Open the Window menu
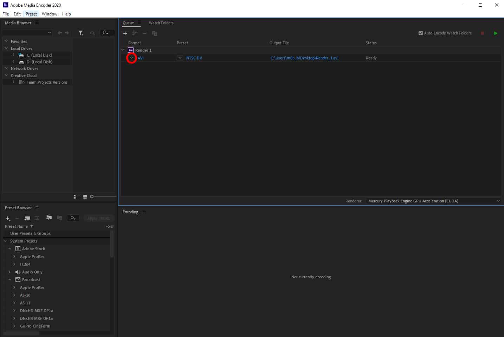 point(50,14)
